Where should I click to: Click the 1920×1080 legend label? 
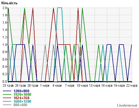pyautogui.click(x=22, y=94)
